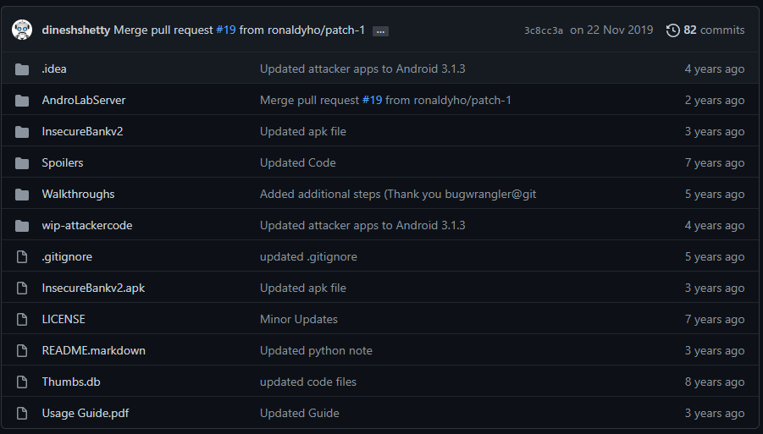
Task: Open #19 link in AndroLabServer row
Action: pyautogui.click(x=372, y=100)
